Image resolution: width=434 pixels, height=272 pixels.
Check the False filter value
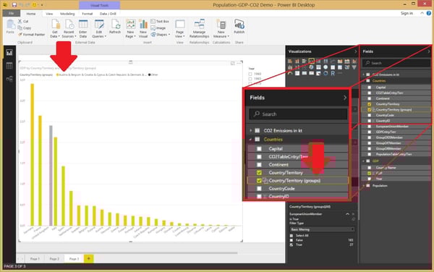click(292, 240)
